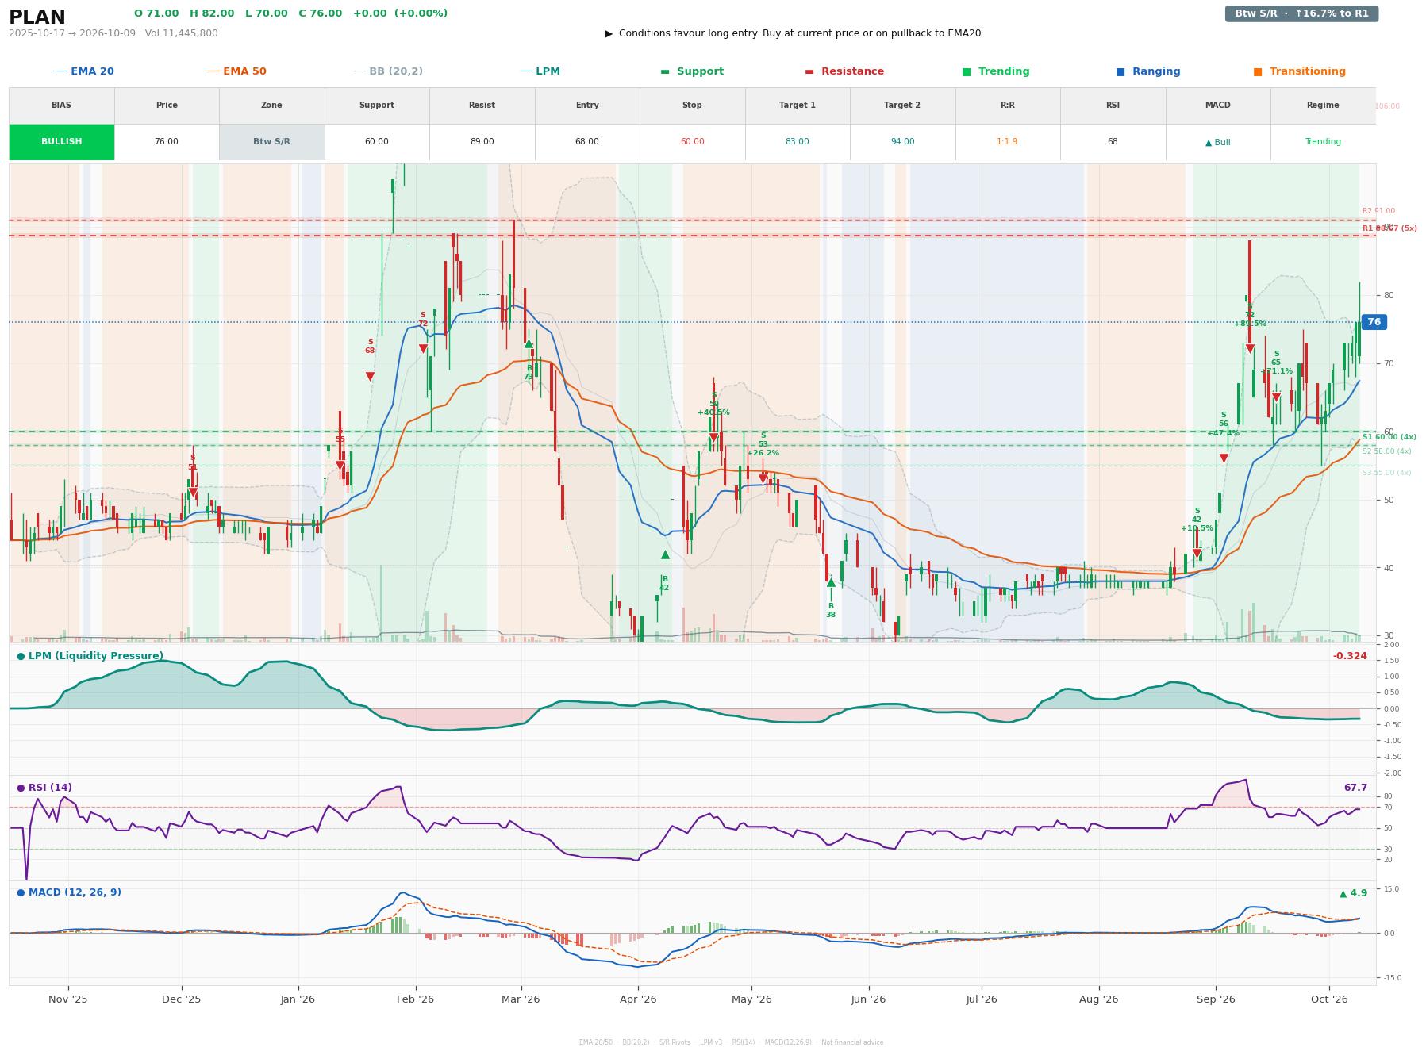The image size is (1426, 1055).
Task: Click the Trending legend entry above the table
Action: point(996,71)
